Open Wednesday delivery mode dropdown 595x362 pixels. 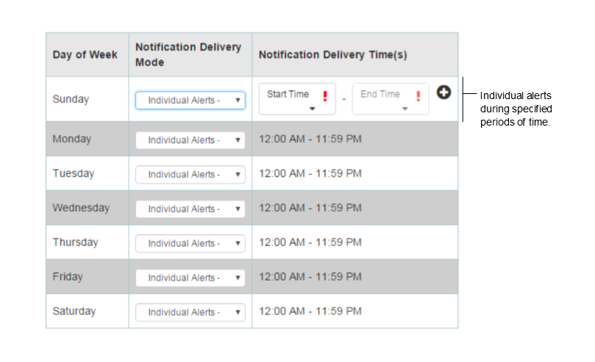(x=190, y=209)
